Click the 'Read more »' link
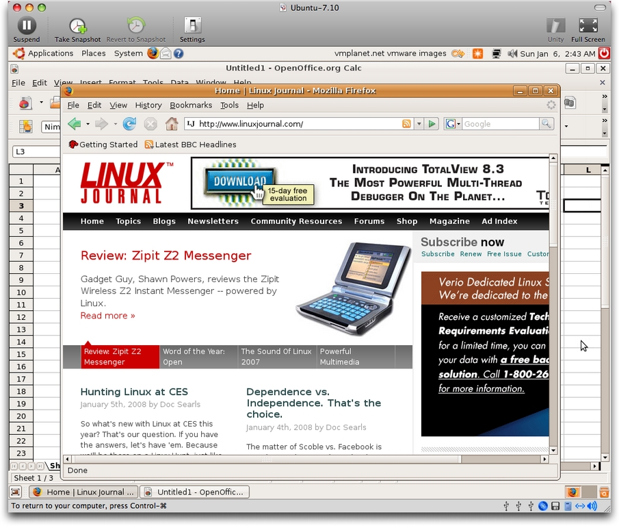 pos(107,316)
